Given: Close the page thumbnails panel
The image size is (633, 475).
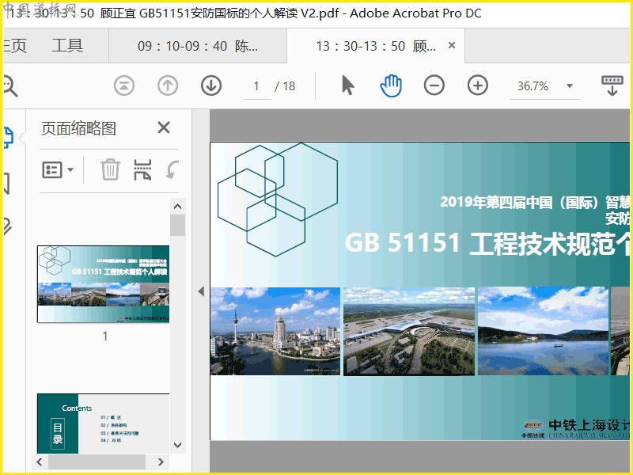Looking at the screenshot, I should 164,127.
